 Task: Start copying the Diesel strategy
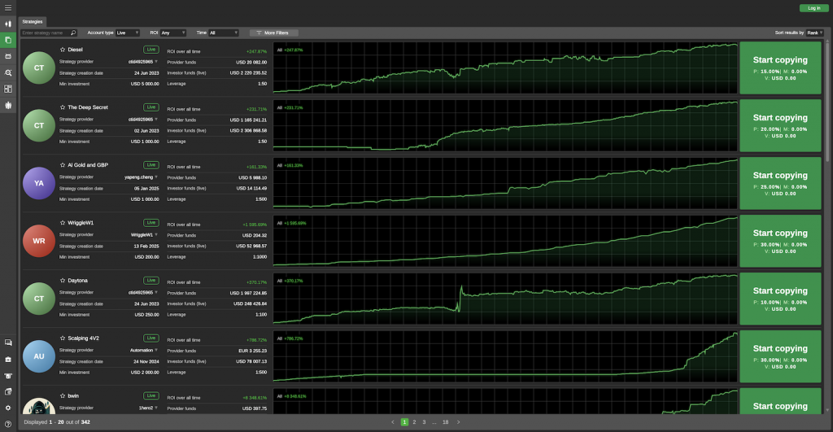point(780,68)
